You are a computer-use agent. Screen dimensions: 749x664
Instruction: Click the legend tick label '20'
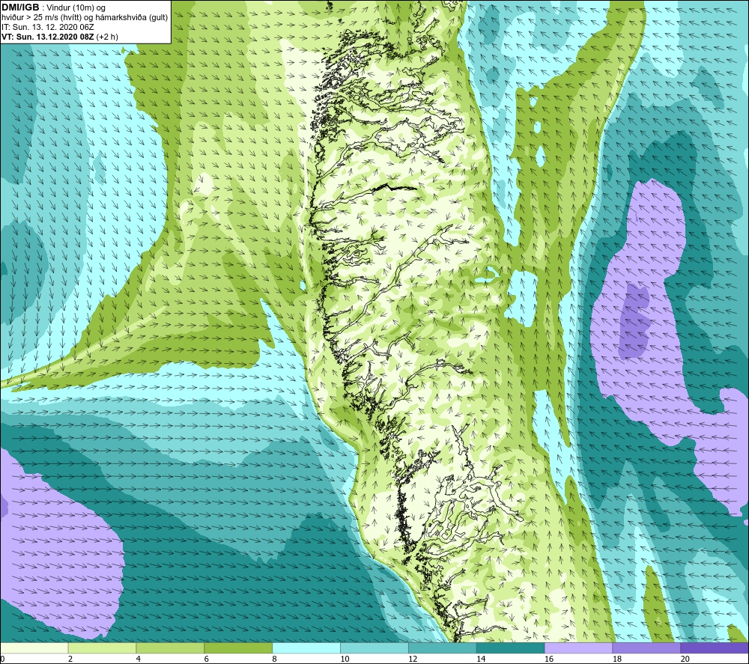click(685, 659)
